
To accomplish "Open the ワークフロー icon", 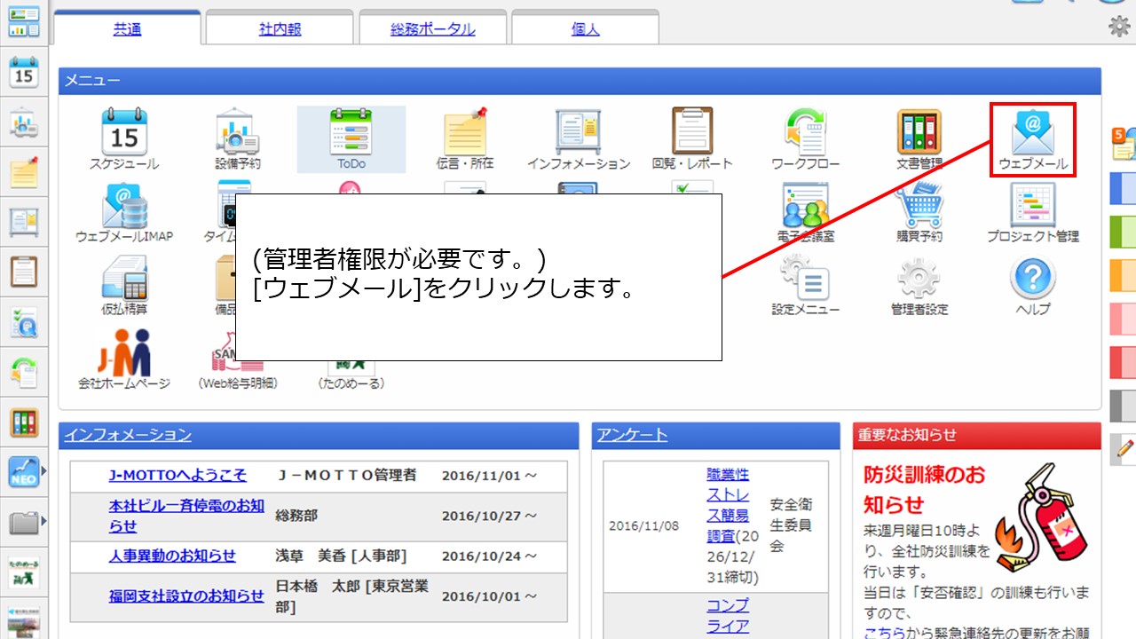I will [805, 138].
